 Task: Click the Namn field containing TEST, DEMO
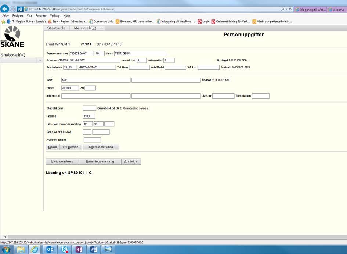(140, 53)
